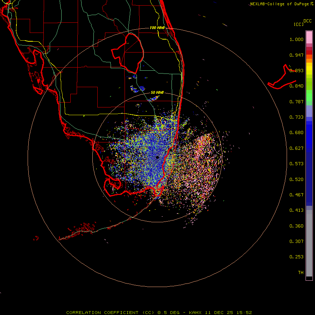The width and height of the screenshot is (315, 315).
Task: Click the 0.253 scale value
Action: point(296,257)
